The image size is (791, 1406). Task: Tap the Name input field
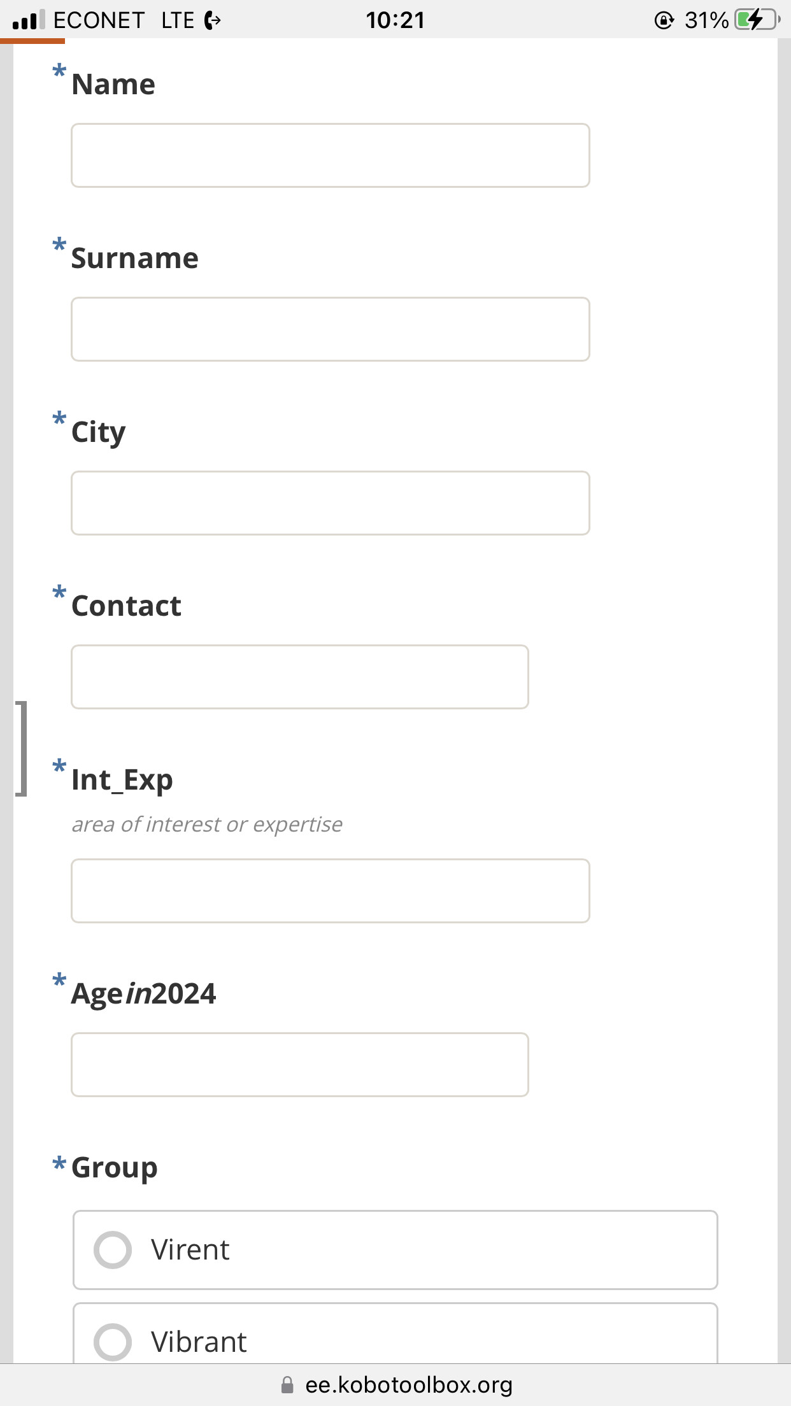330,155
